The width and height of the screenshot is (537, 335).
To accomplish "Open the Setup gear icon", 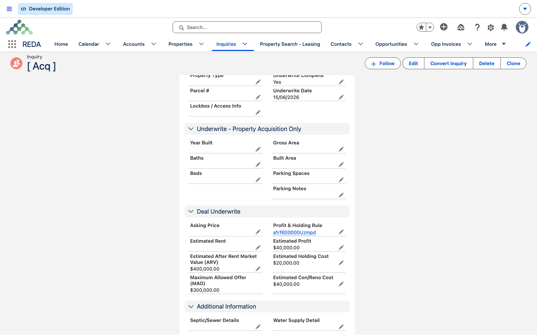I will tap(491, 27).
